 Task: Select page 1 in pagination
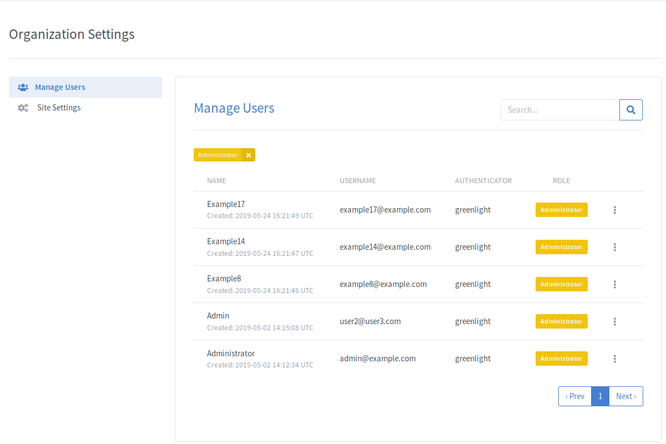(x=600, y=396)
